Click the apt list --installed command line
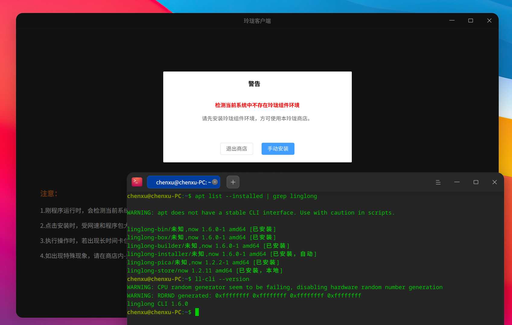This screenshot has width=512, height=325. (222, 196)
